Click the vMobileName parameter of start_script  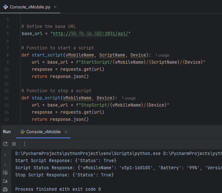[80, 55]
